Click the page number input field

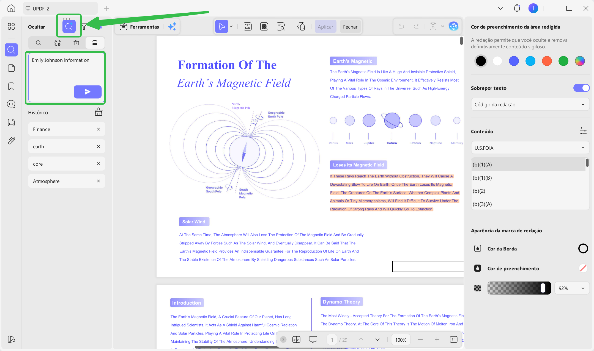(332, 340)
